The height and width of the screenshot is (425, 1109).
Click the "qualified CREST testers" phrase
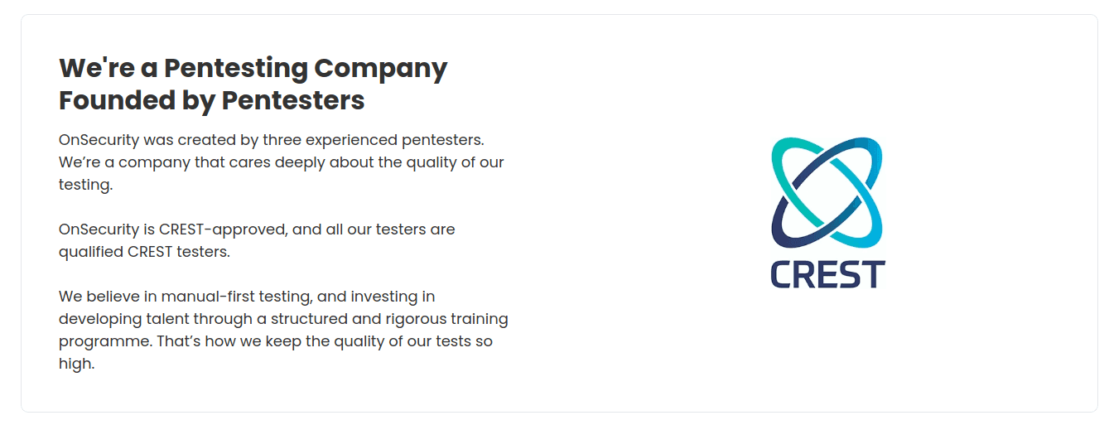pyautogui.click(x=144, y=252)
